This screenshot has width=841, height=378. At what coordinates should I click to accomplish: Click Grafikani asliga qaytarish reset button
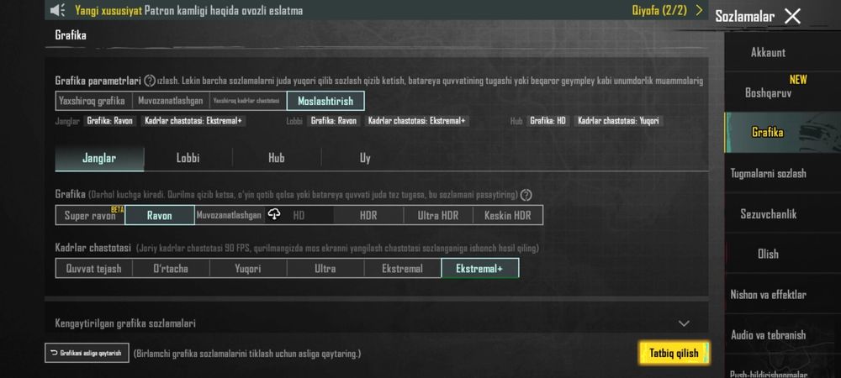tap(87, 353)
